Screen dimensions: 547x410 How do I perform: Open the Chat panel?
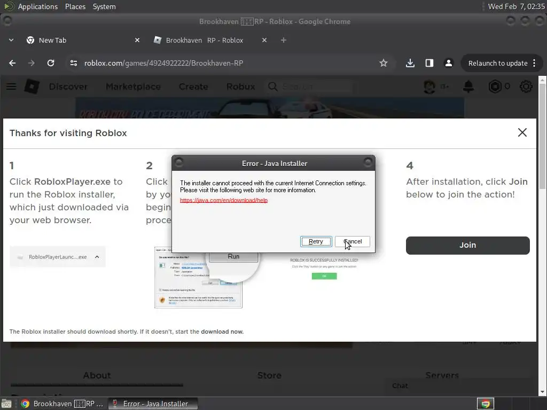[x=458, y=386]
